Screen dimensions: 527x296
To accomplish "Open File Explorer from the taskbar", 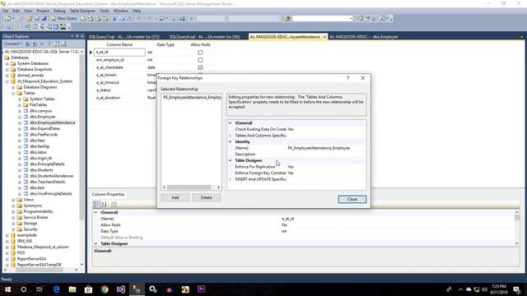I will click(x=72, y=289).
